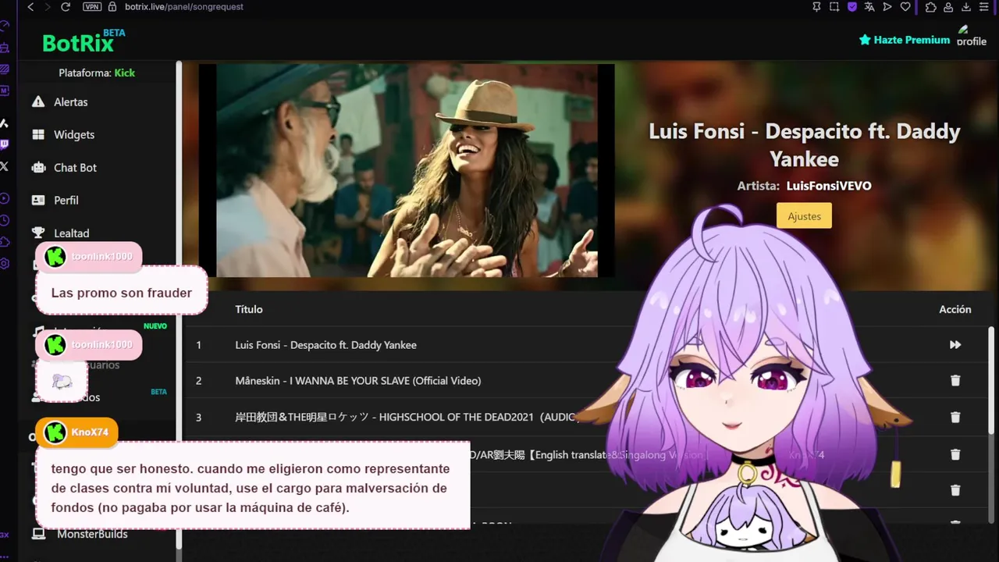Click the send/flow arrow icon
Viewport: 999px width, 562px height.
pyautogui.click(x=887, y=7)
